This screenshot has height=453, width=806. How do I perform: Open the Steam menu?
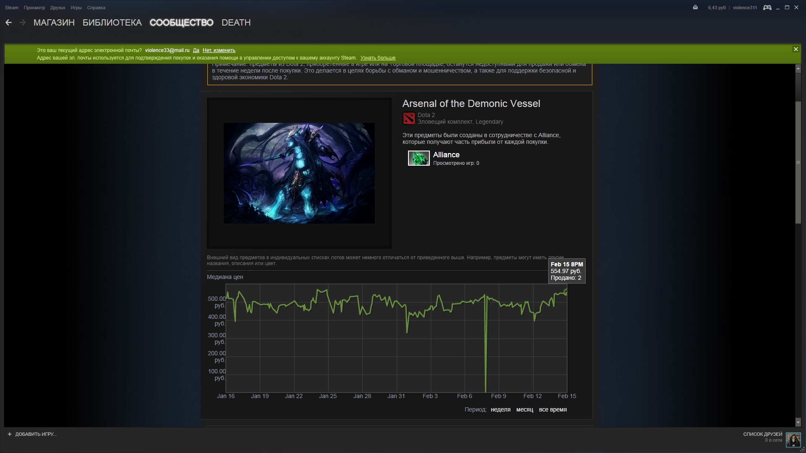pos(12,8)
